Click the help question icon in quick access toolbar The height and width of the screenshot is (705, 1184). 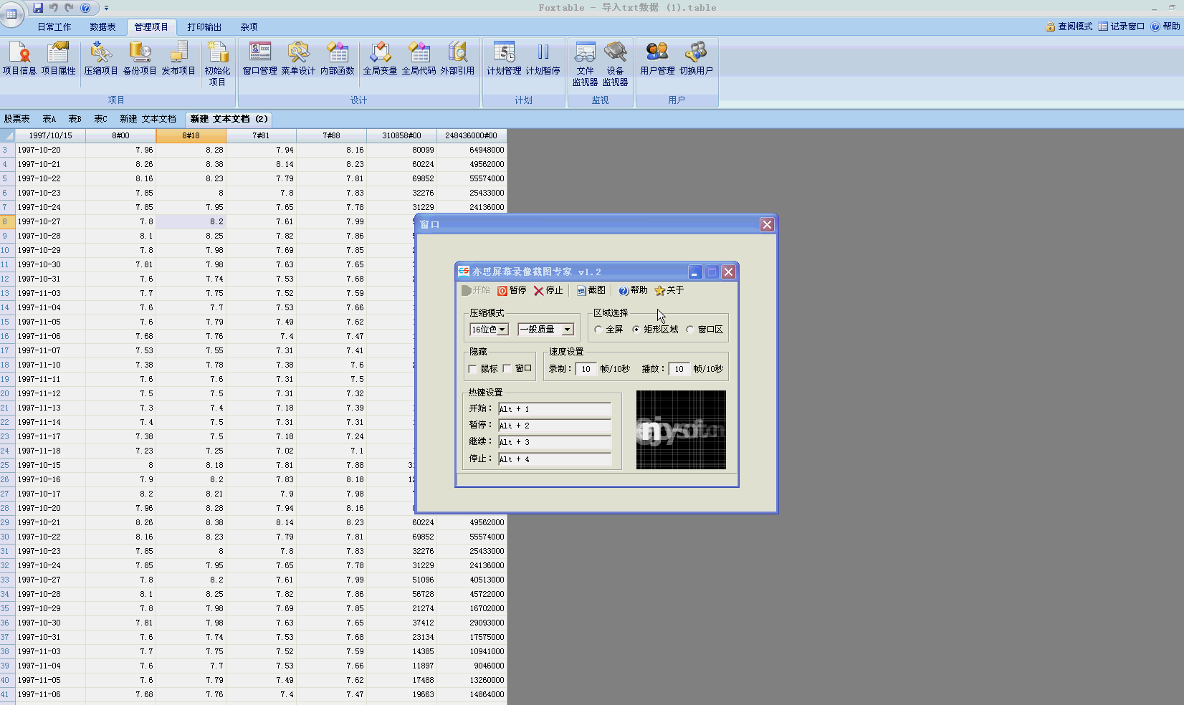[x=85, y=8]
